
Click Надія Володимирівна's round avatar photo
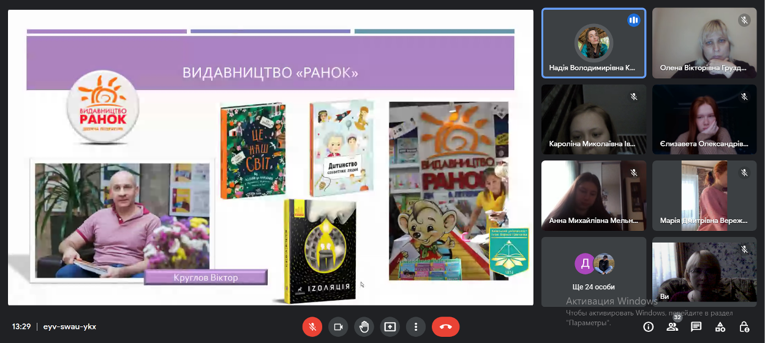tap(594, 42)
